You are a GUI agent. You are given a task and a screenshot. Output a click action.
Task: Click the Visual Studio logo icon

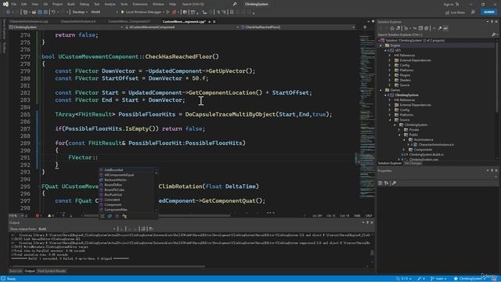(x=5, y=4)
